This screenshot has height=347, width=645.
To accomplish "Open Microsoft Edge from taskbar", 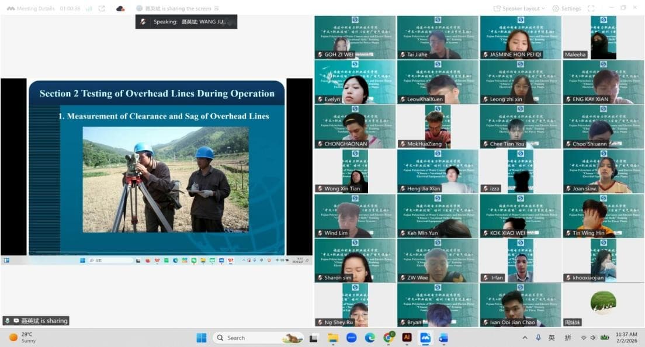I will click(370, 338).
